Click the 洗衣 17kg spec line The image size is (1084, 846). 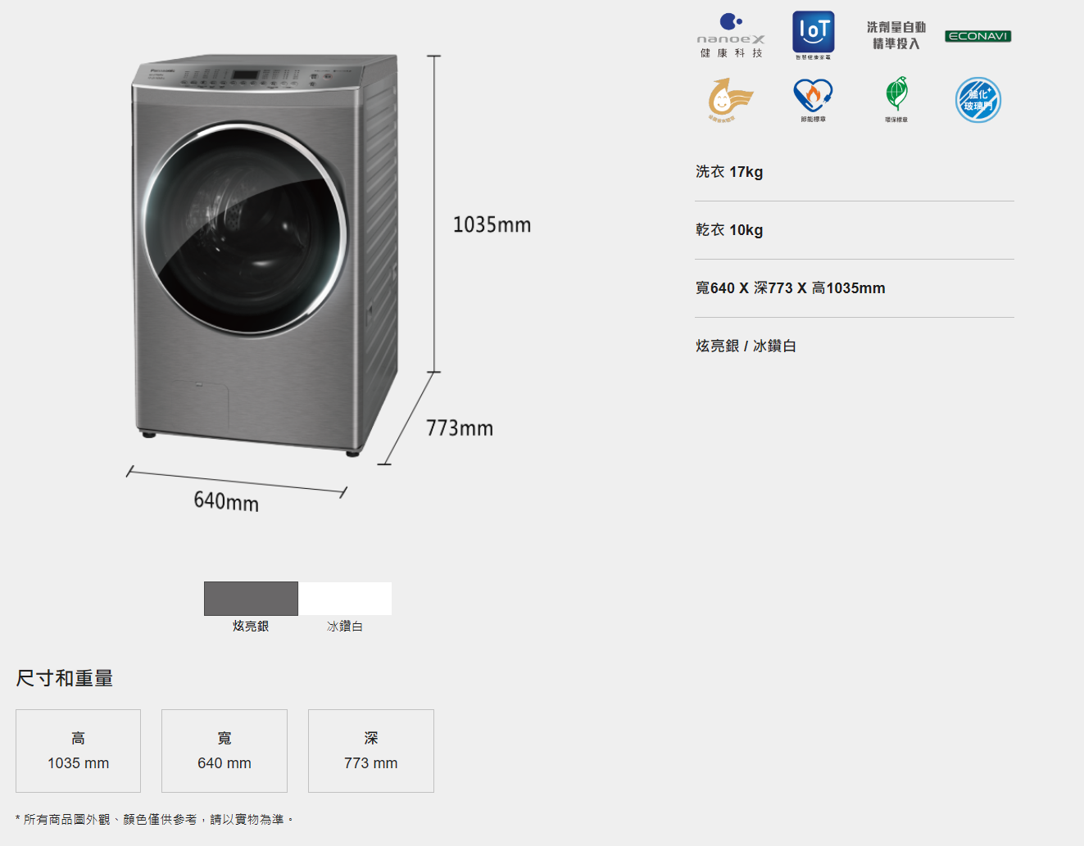(x=729, y=172)
